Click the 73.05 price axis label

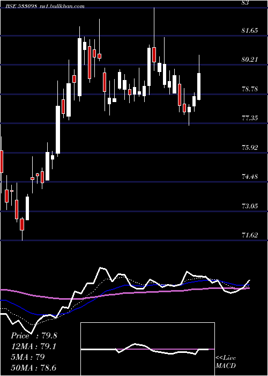[x=250, y=206]
